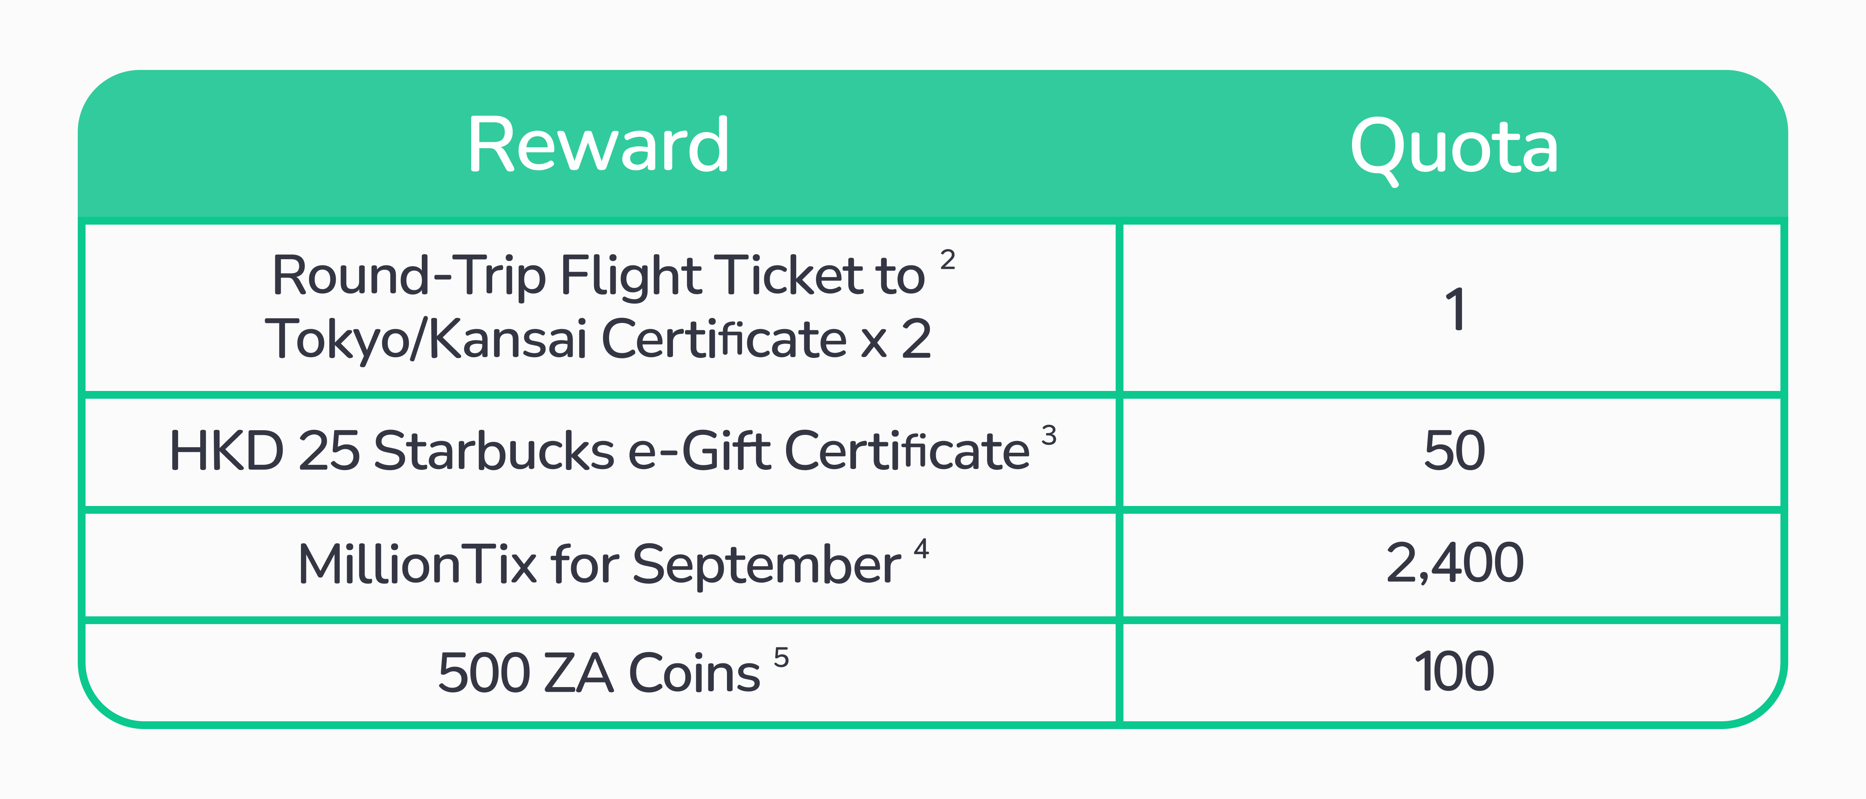Open footnote 5 beside ZA Coins
This screenshot has height=799, width=1866.
pyautogui.click(x=781, y=657)
